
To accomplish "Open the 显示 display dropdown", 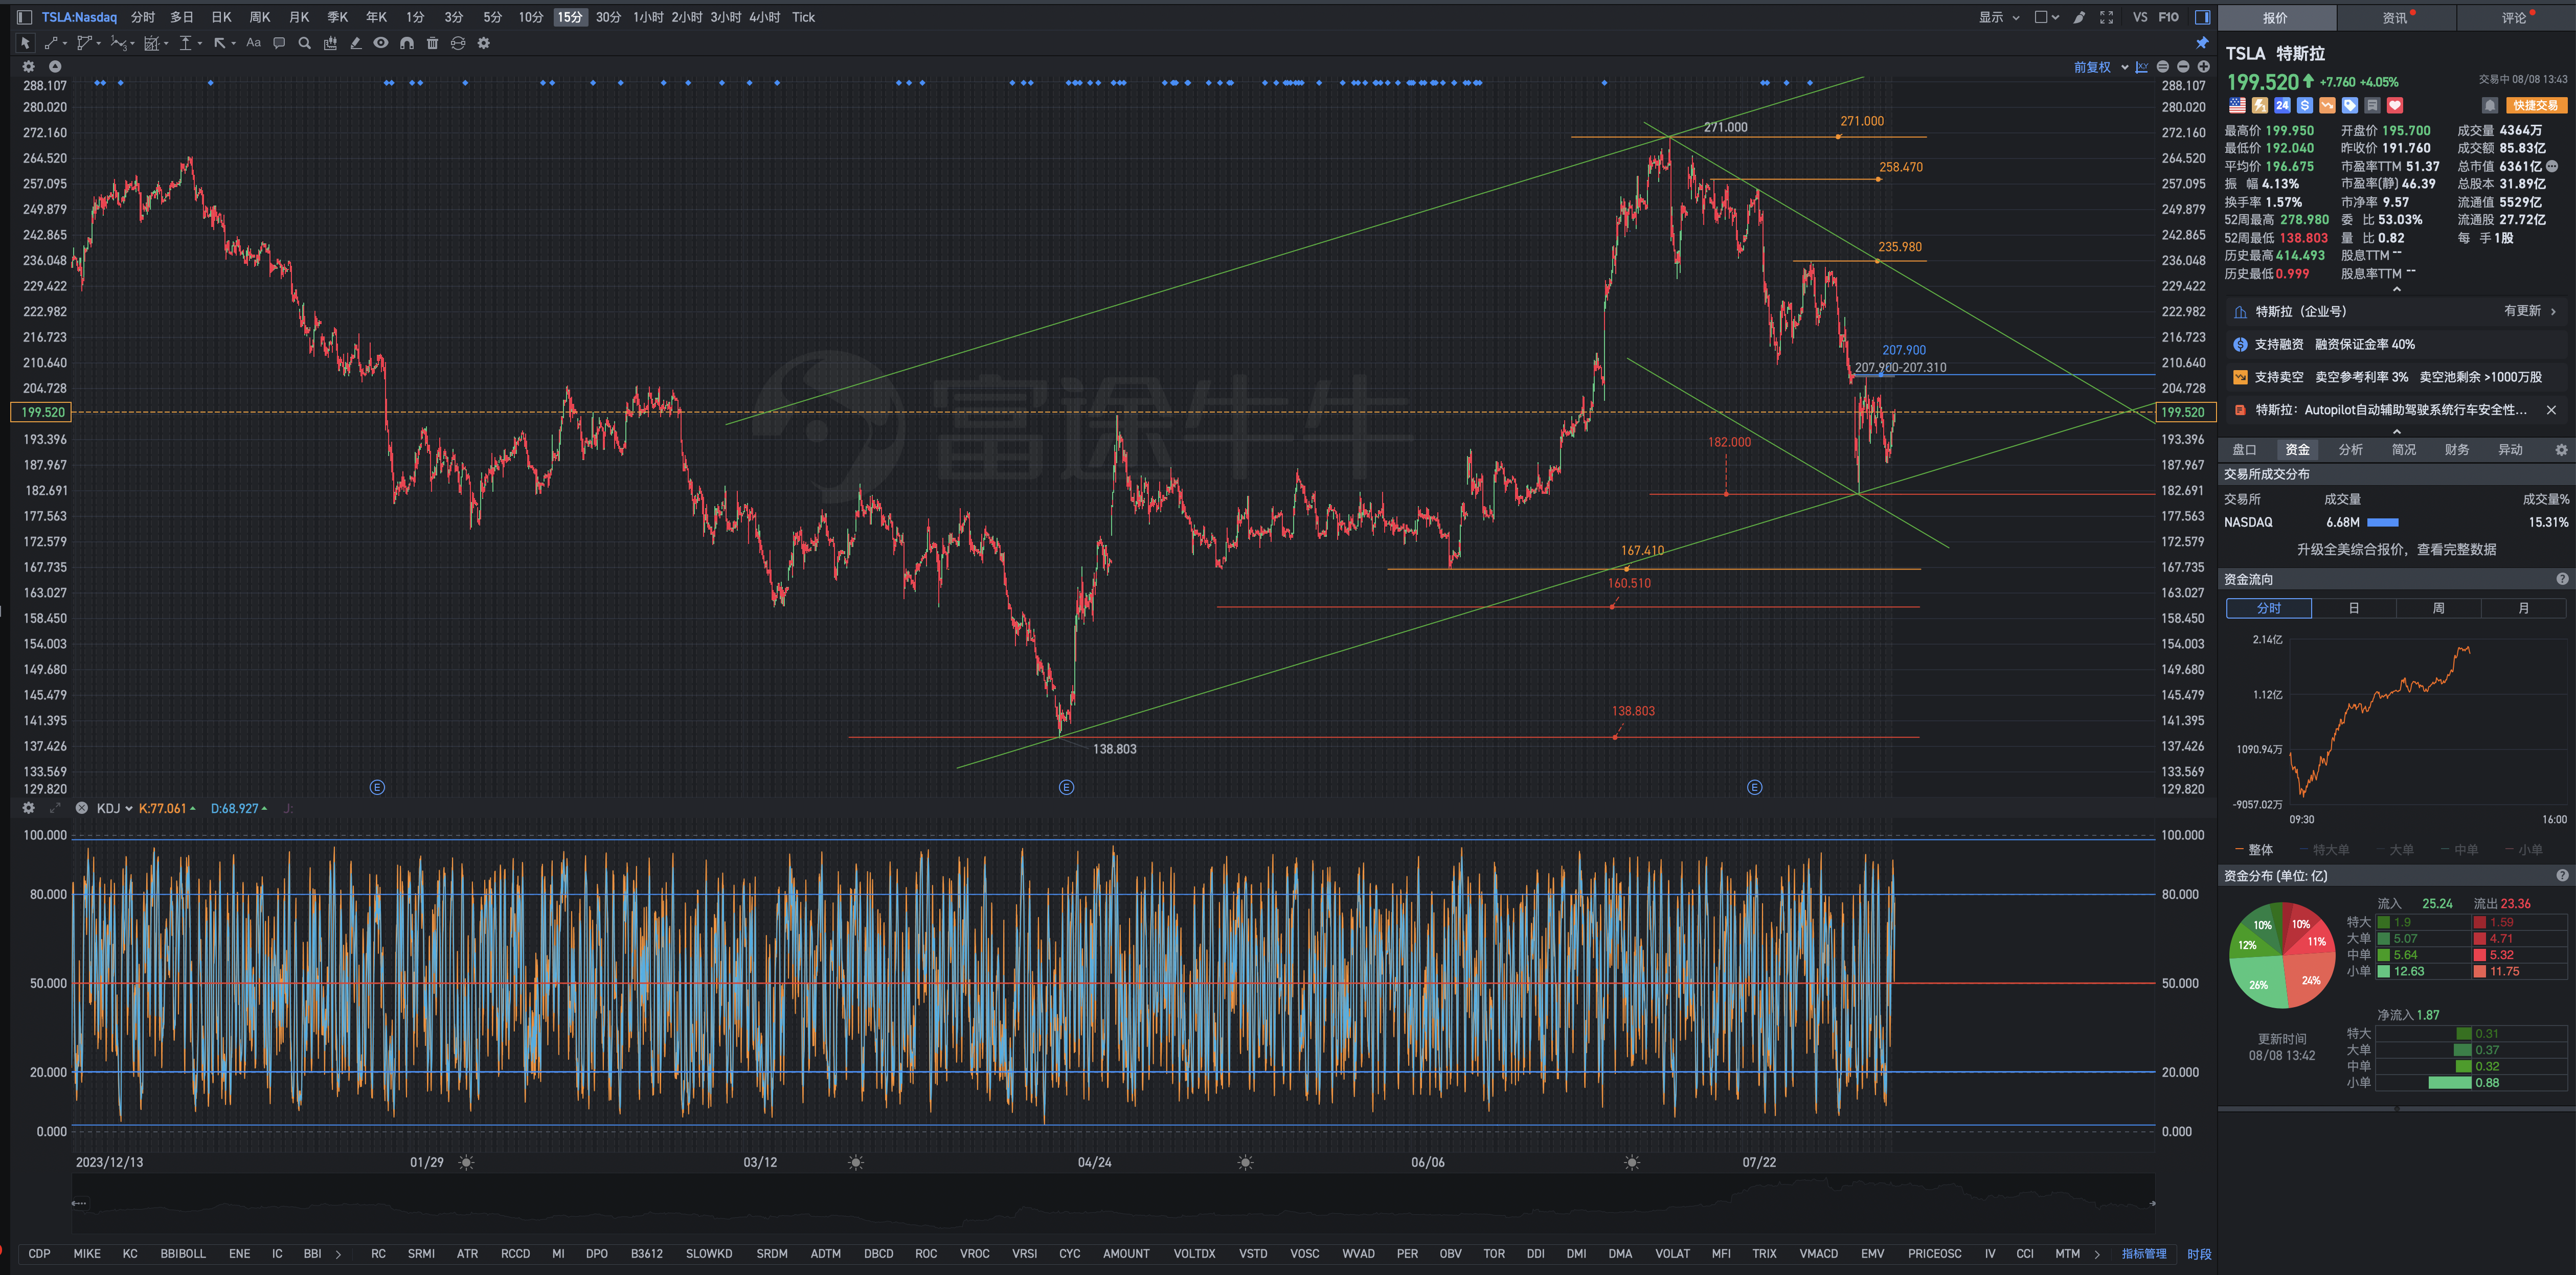I will (x=1999, y=17).
